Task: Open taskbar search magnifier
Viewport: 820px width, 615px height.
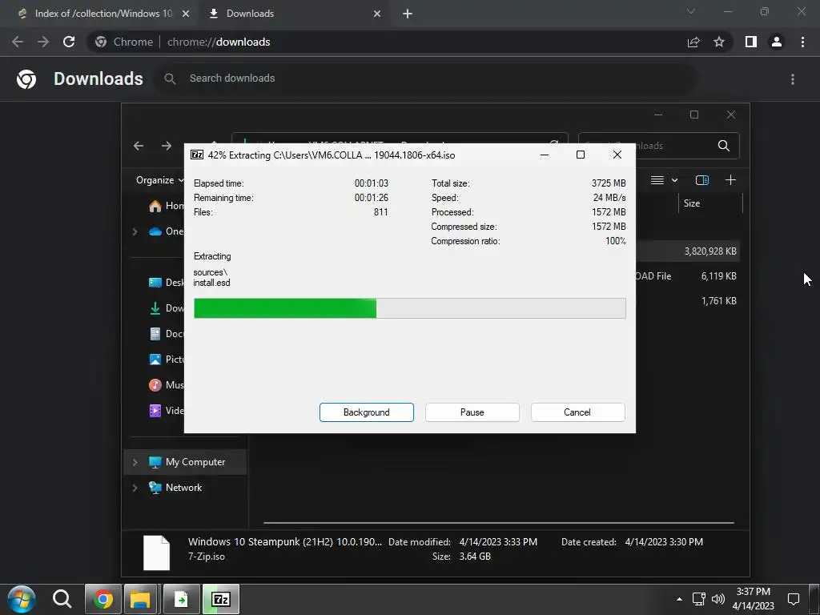Action: (62, 599)
